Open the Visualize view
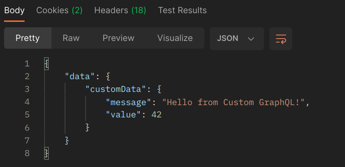This screenshot has height=167, width=345. coord(175,38)
